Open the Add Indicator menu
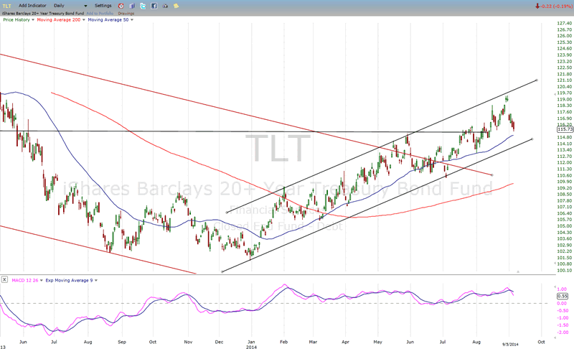 coord(32,6)
